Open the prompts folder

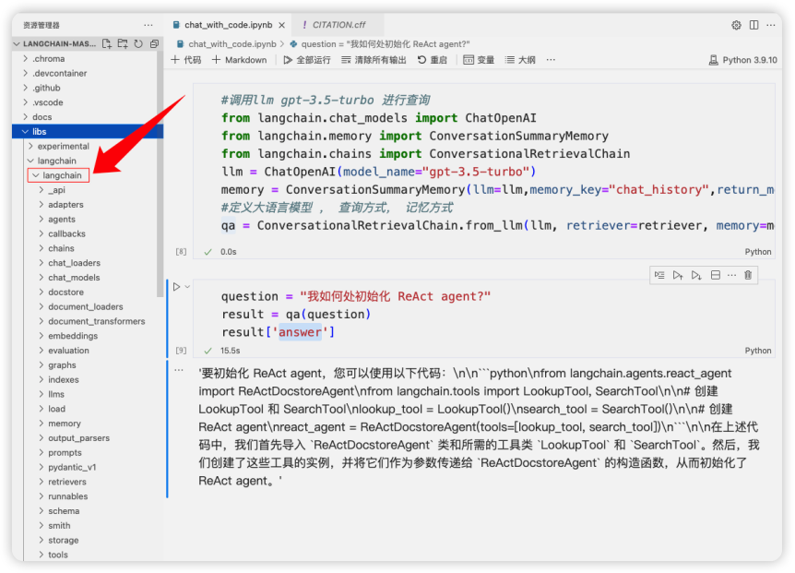click(88, 453)
